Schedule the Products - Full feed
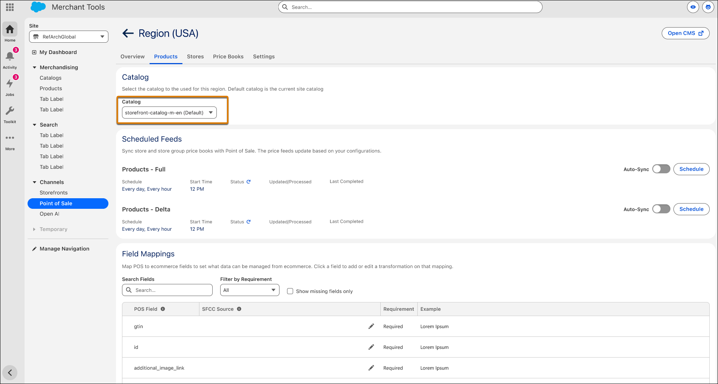The image size is (718, 384). coord(691,169)
